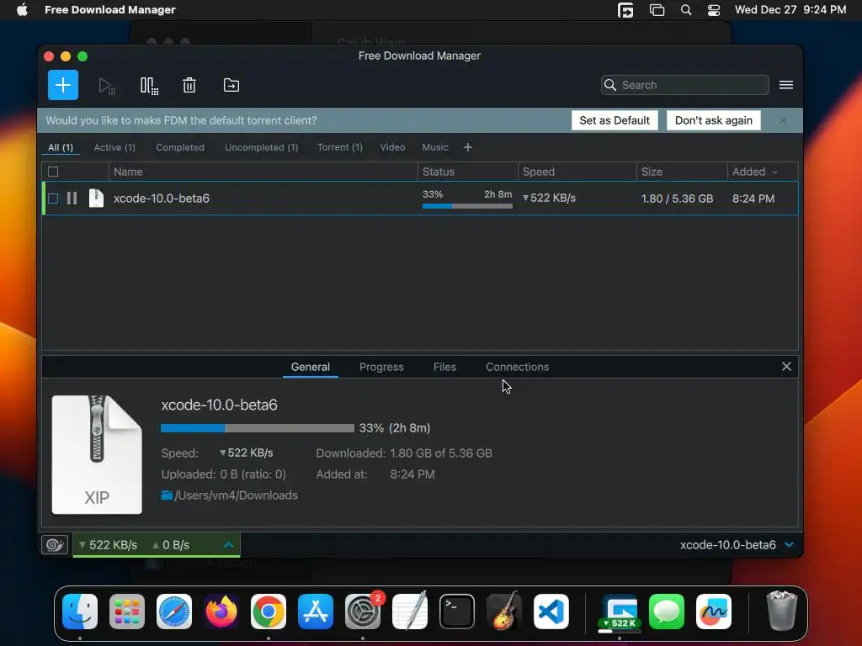The image size is (862, 646).
Task: Open Launchpad from the dock
Action: (127, 612)
